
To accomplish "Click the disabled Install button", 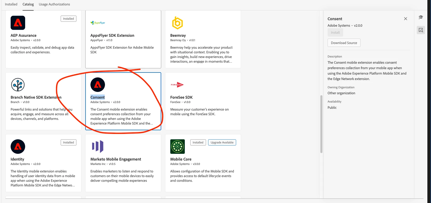I will (x=335, y=33).
